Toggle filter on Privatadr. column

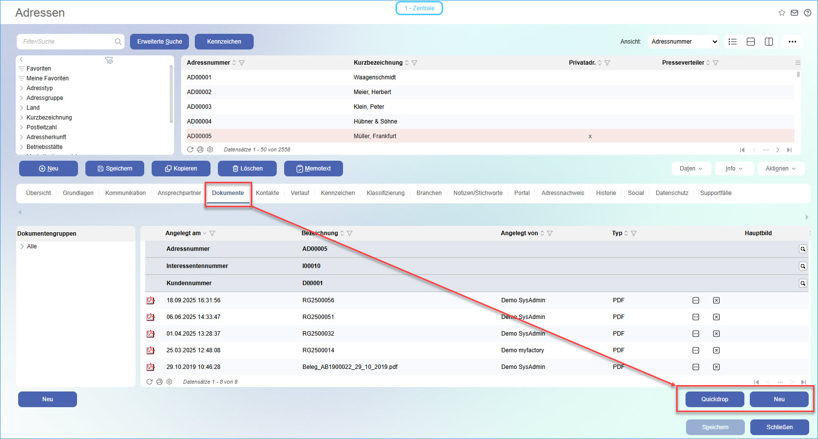point(607,63)
